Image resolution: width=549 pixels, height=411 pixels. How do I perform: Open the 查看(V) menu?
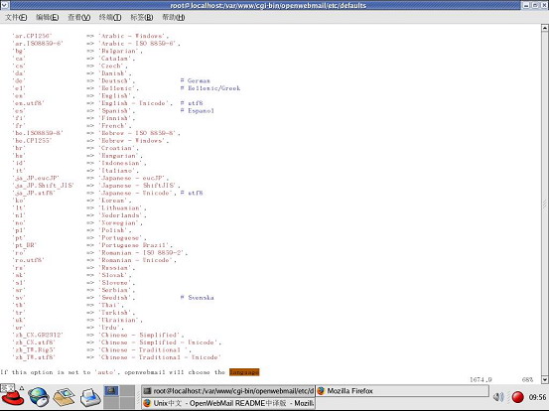click(78, 17)
